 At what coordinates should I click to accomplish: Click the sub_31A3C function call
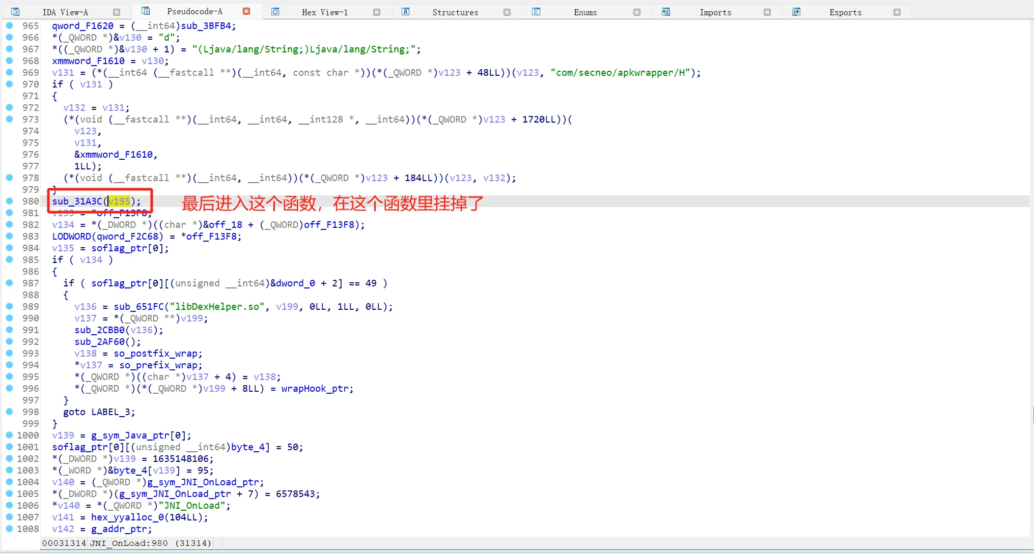[77, 201]
